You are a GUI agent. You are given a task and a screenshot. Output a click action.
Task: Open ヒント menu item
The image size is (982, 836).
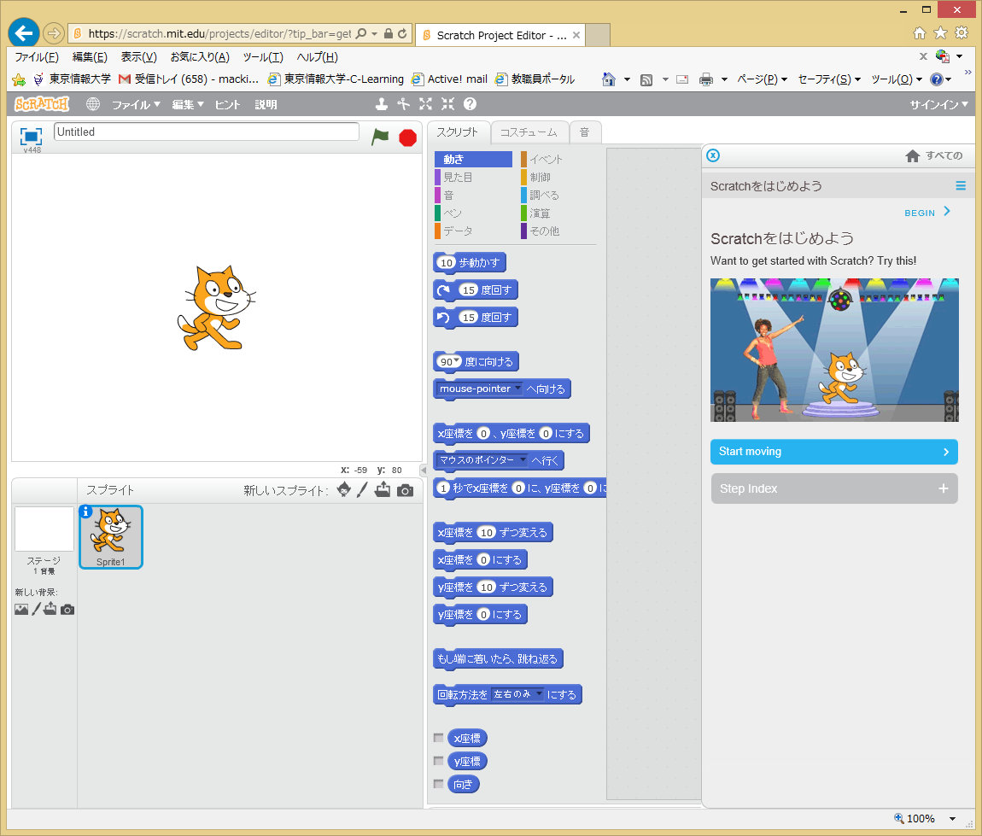(227, 104)
